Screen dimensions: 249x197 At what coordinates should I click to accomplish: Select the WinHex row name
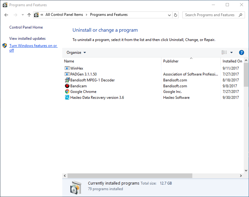pyautogui.click(x=77, y=68)
